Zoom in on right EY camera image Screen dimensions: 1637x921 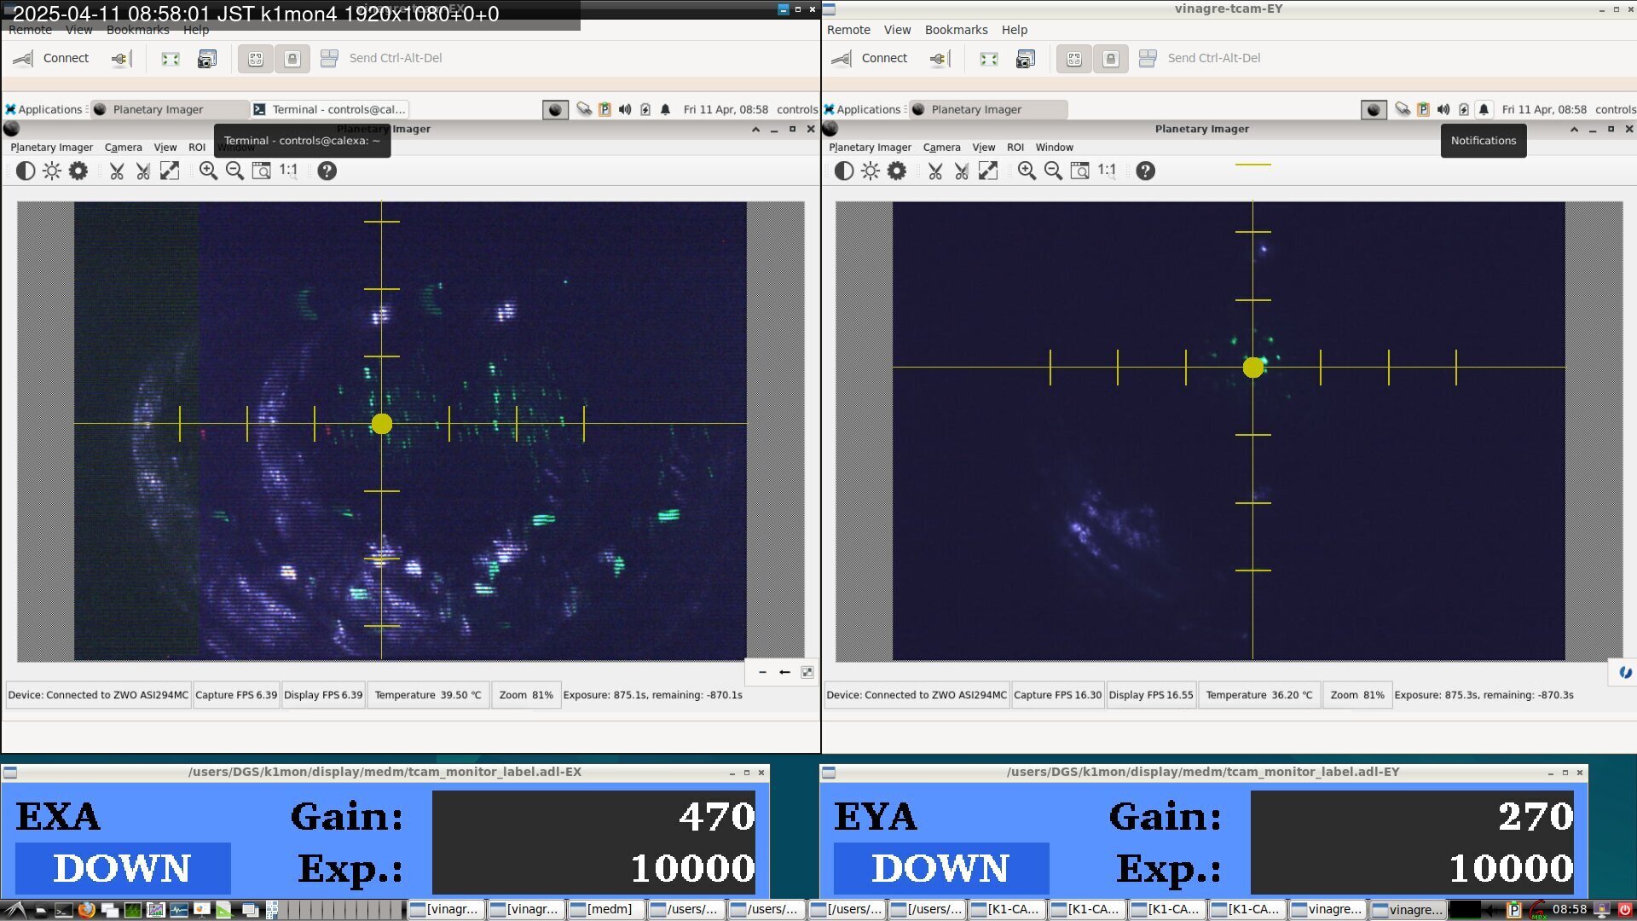coord(1027,171)
